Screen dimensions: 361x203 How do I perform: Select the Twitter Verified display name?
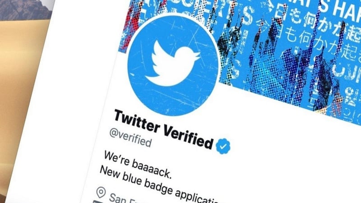[x=164, y=129]
